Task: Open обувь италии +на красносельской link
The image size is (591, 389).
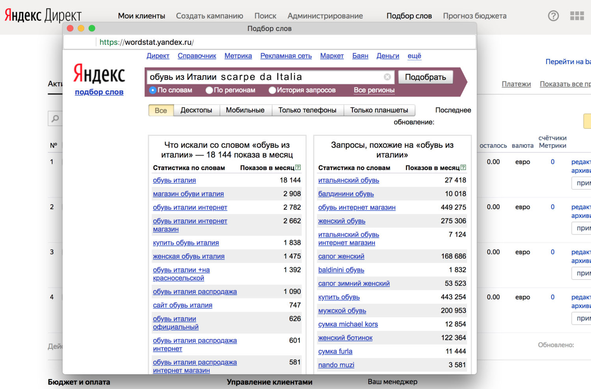Action: [x=181, y=274]
